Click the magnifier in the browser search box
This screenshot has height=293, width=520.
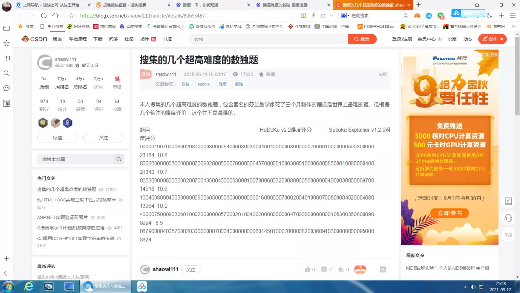tap(405, 15)
